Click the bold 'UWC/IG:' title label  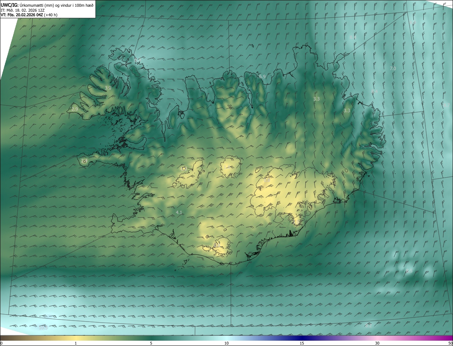[9, 5]
